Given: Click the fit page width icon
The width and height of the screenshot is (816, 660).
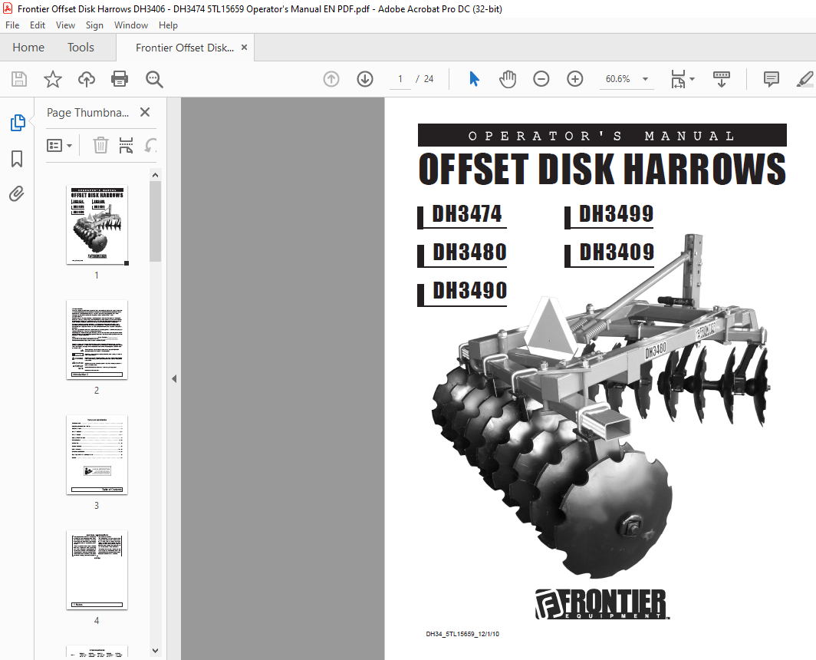Looking at the screenshot, I should tap(679, 79).
